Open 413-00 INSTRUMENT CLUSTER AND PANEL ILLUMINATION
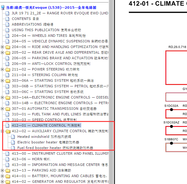Image resolution: width=187 pixels, height=184 pixels. [x=60, y=153]
